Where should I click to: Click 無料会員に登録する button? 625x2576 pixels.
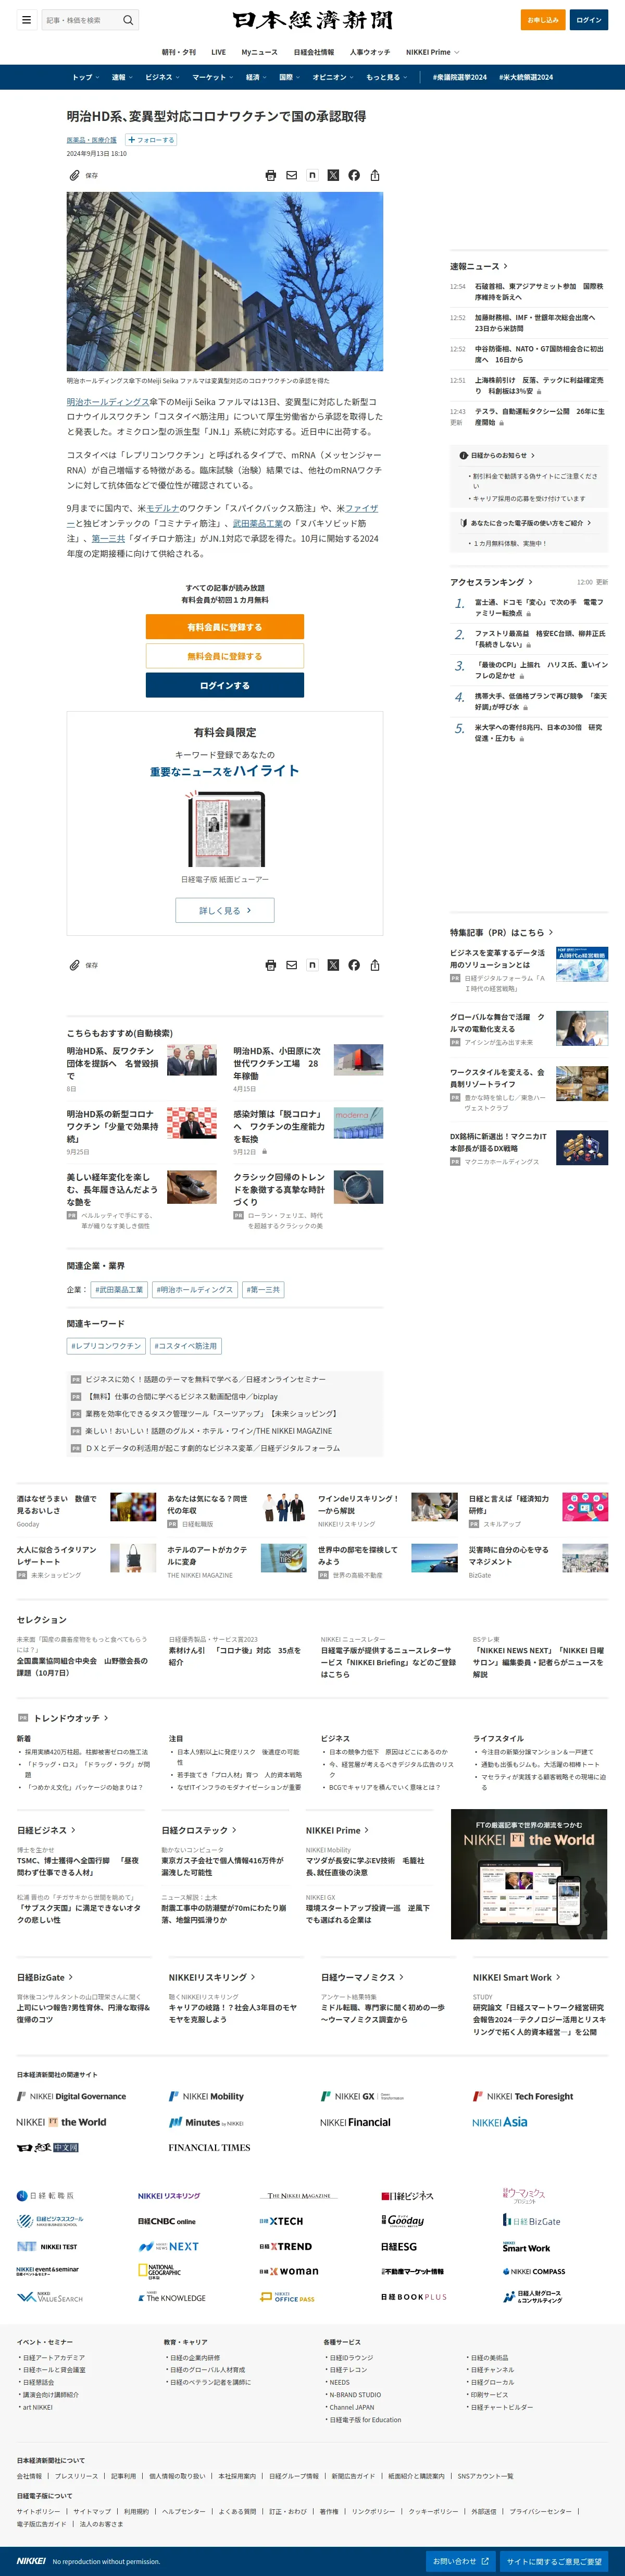(x=224, y=656)
